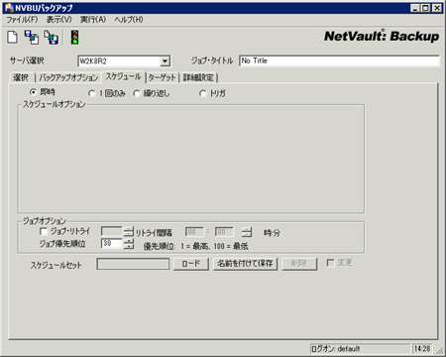Click the ロード button
446x357 pixels.
pyautogui.click(x=191, y=264)
